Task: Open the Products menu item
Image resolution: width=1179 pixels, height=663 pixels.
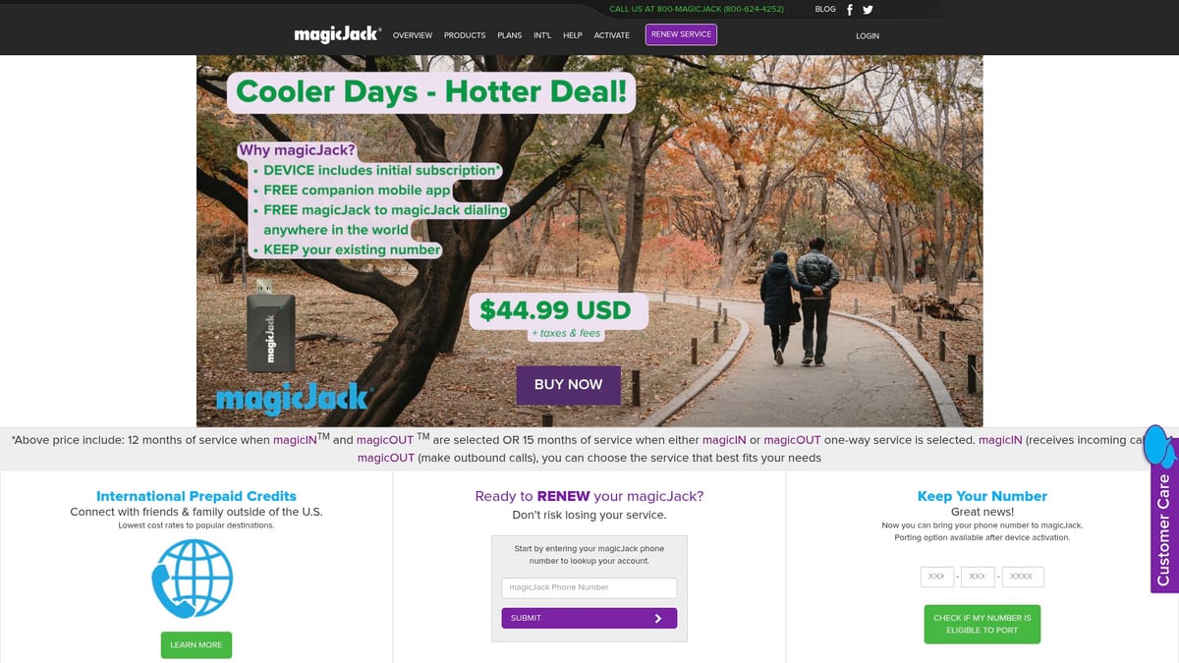Action: pos(465,35)
